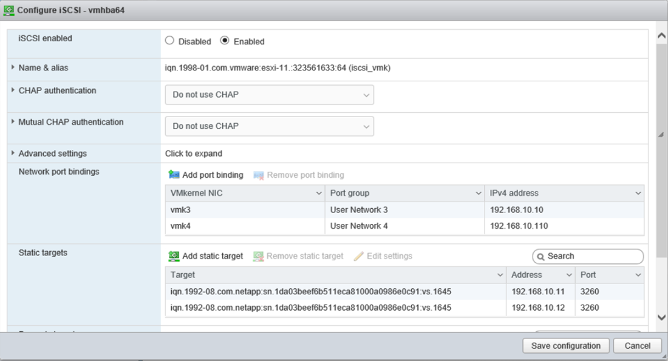This screenshot has width=668, height=361.
Task: Open the VMkernel NIC column filter
Action: [x=320, y=193]
